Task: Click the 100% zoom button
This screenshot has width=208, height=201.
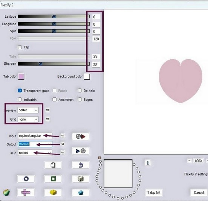Action: [x=198, y=161]
